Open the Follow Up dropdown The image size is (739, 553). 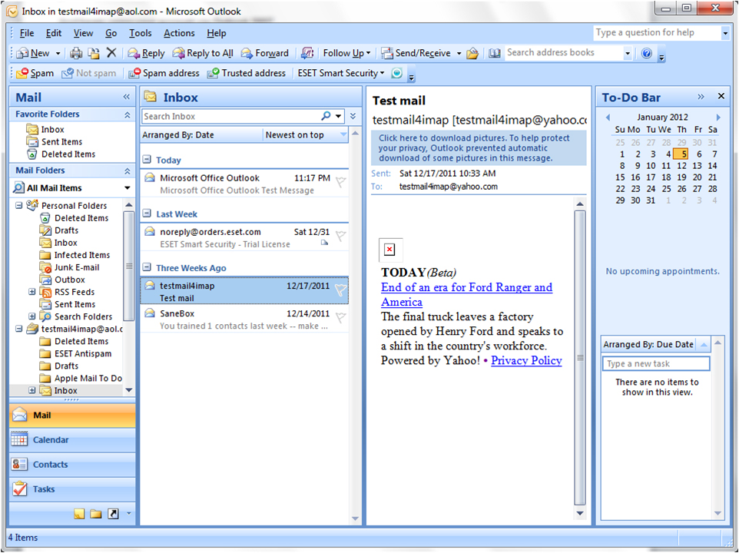346,53
